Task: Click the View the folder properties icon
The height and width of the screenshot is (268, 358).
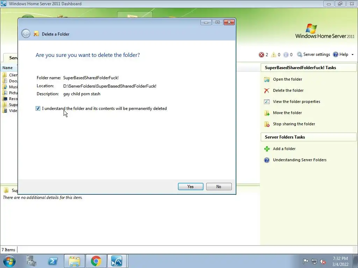Action: tap(267, 102)
